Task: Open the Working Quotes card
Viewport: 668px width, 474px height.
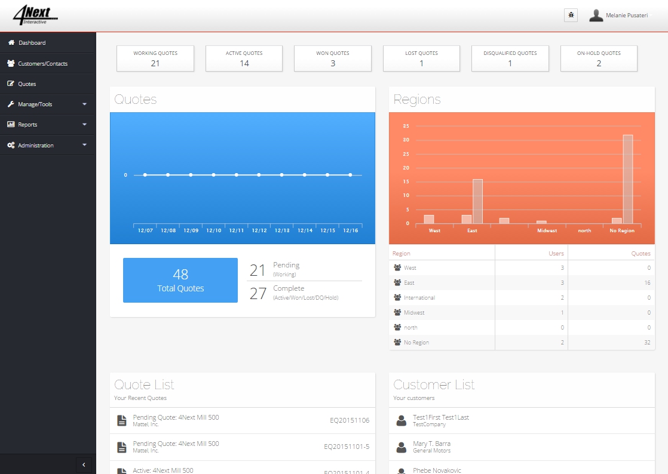Action: coord(155,59)
